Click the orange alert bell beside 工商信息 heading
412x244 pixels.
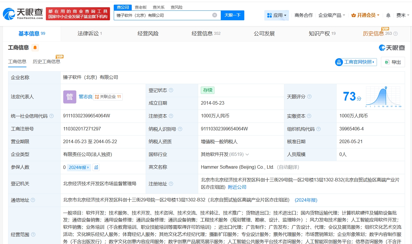tap(35, 48)
